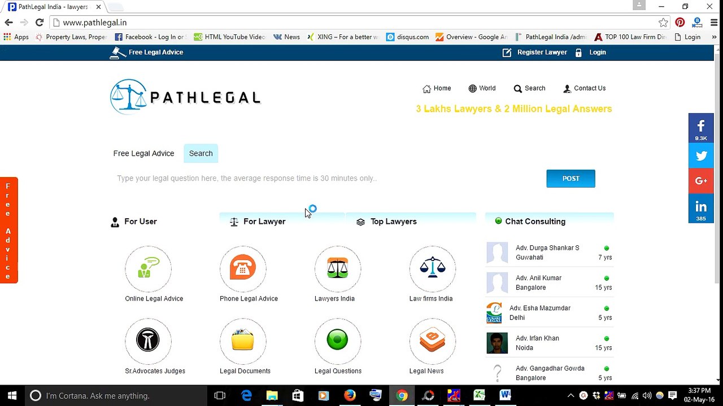Chat with Adv. Anil Kumar

point(550,283)
